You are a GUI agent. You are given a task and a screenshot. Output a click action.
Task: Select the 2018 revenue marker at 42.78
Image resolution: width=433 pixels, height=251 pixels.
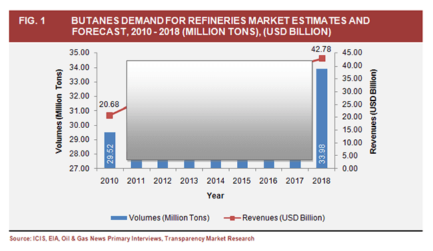(x=322, y=59)
